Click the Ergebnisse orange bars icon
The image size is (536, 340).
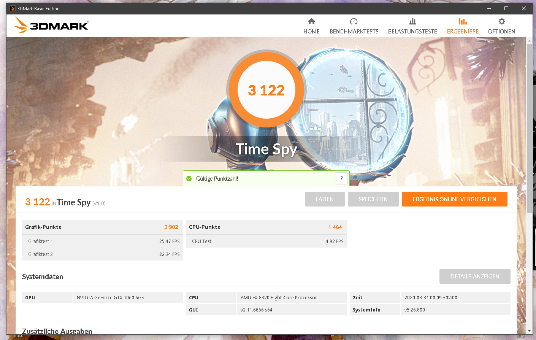[463, 21]
